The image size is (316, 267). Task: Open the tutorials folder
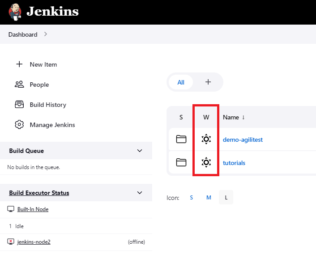pyautogui.click(x=234, y=163)
